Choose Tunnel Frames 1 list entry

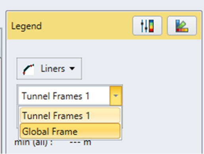coord(70,115)
